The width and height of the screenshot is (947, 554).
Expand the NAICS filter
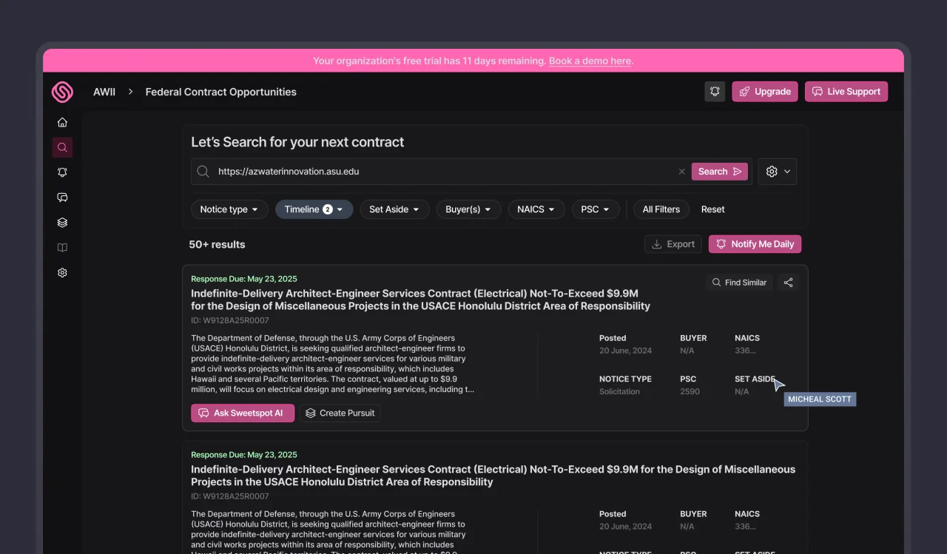click(536, 209)
